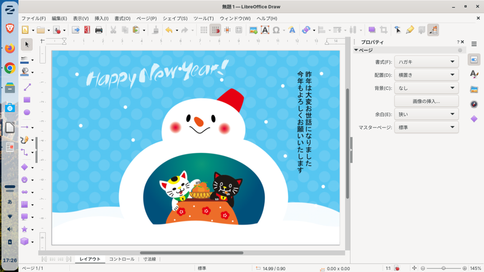Insert a text box
Viewport: 484px width, 272px height.
click(x=265, y=30)
